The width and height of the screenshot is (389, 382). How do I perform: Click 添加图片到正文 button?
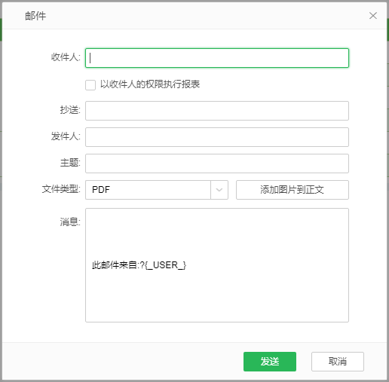pos(293,190)
